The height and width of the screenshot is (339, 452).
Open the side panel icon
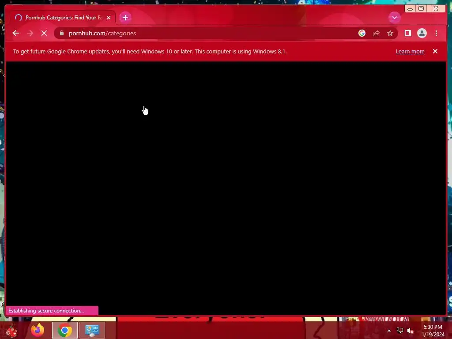click(407, 33)
